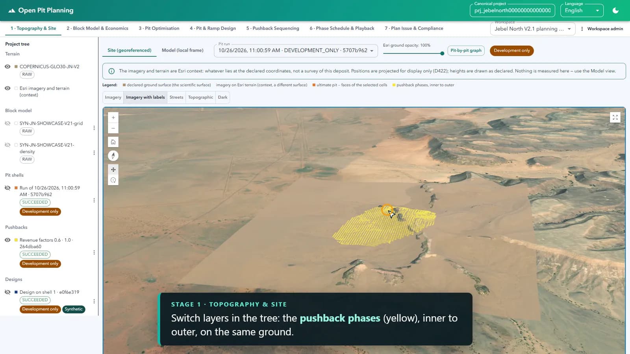Open options menu for Revenue factors pushback
Screen dimensions: 630x354
[x=94, y=253]
